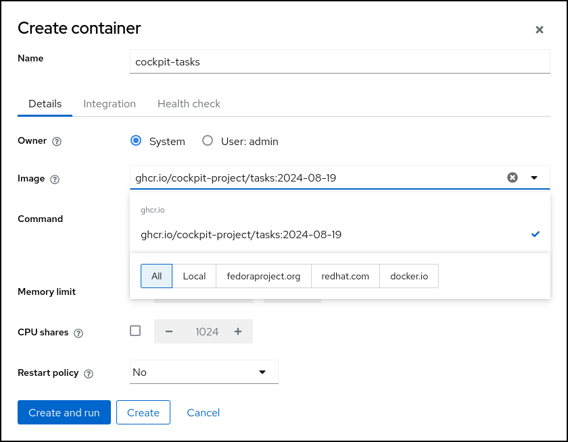Open the Health check tab

point(189,104)
